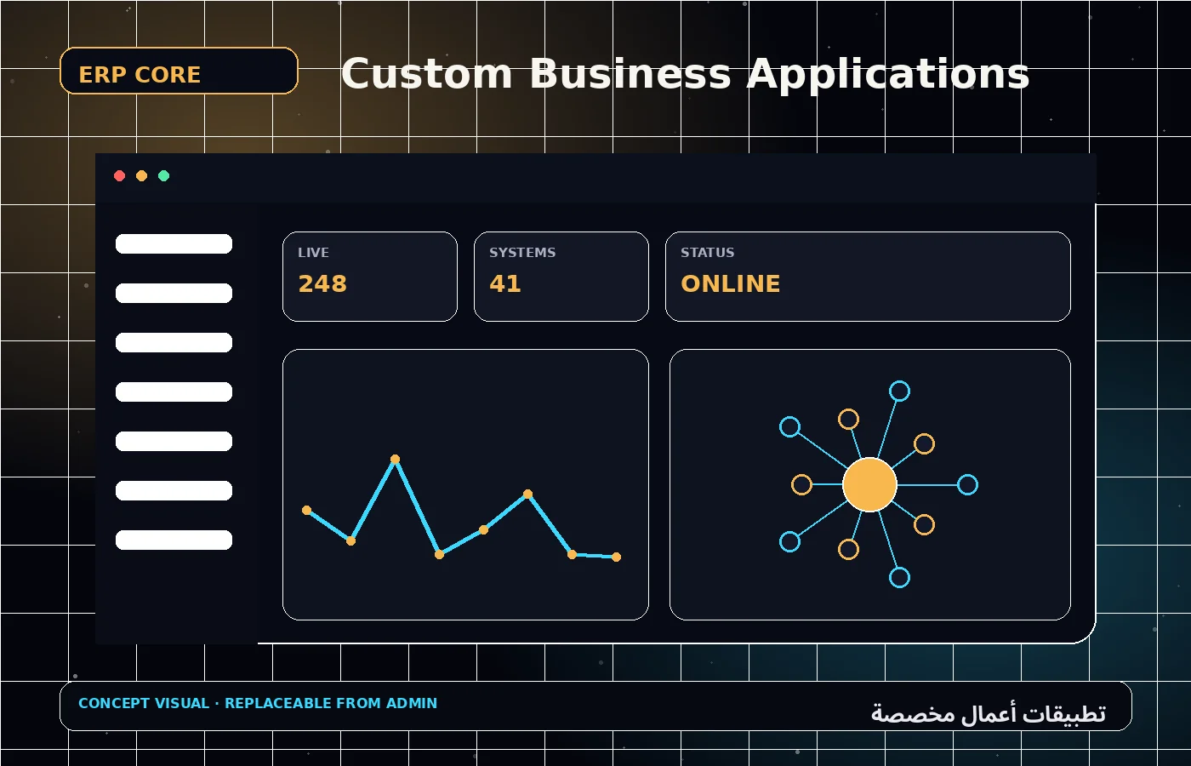
Task: Select the bottommost white sidebar bar
Action: pyautogui.click(x=174, y=540)
